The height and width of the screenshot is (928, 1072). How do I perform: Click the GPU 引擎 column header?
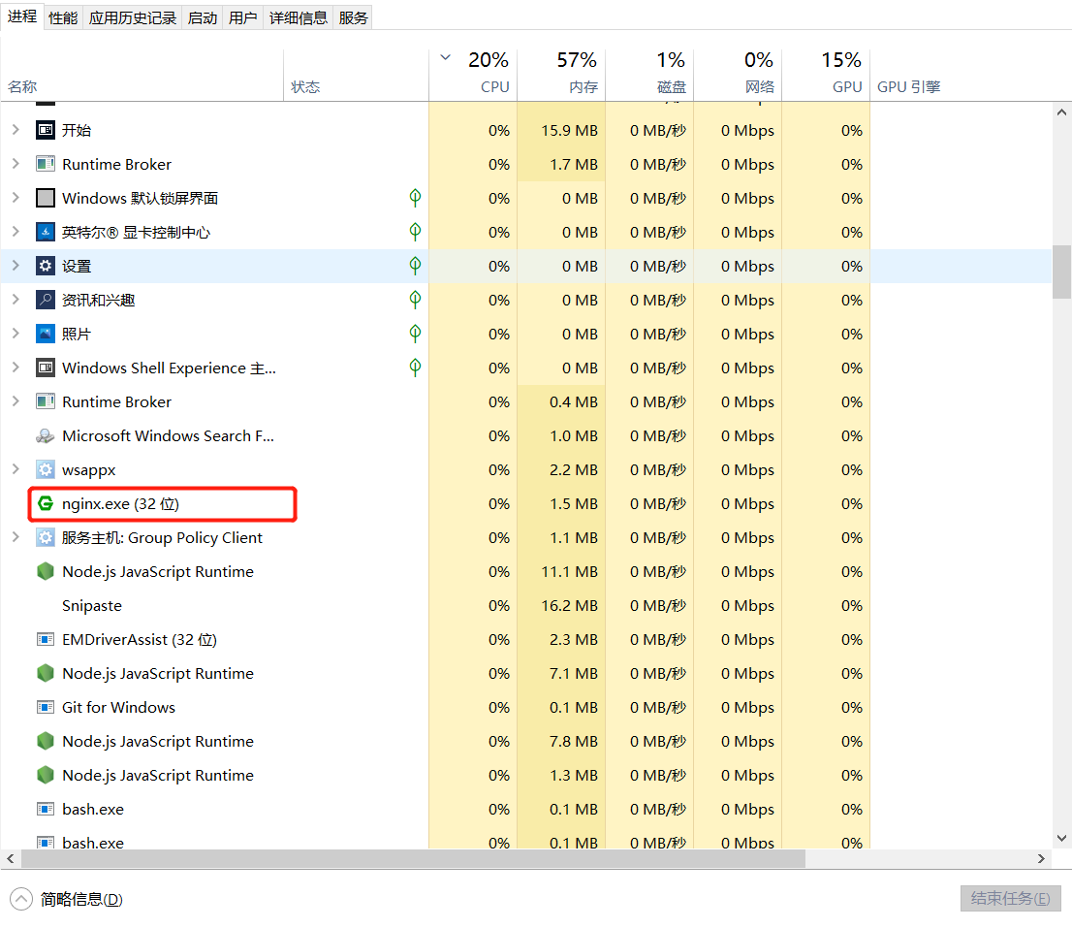click(908, 87)
